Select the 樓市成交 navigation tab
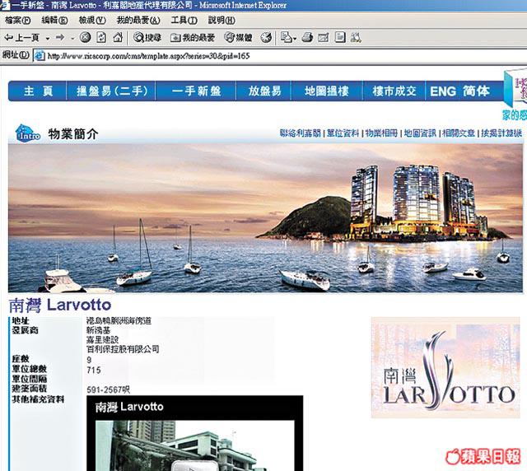527x471 pixels. click(394, 91)
